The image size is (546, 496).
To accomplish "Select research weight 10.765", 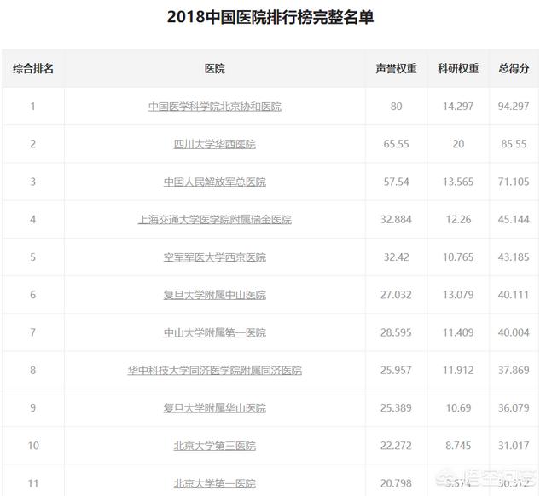I will [458, 257].
